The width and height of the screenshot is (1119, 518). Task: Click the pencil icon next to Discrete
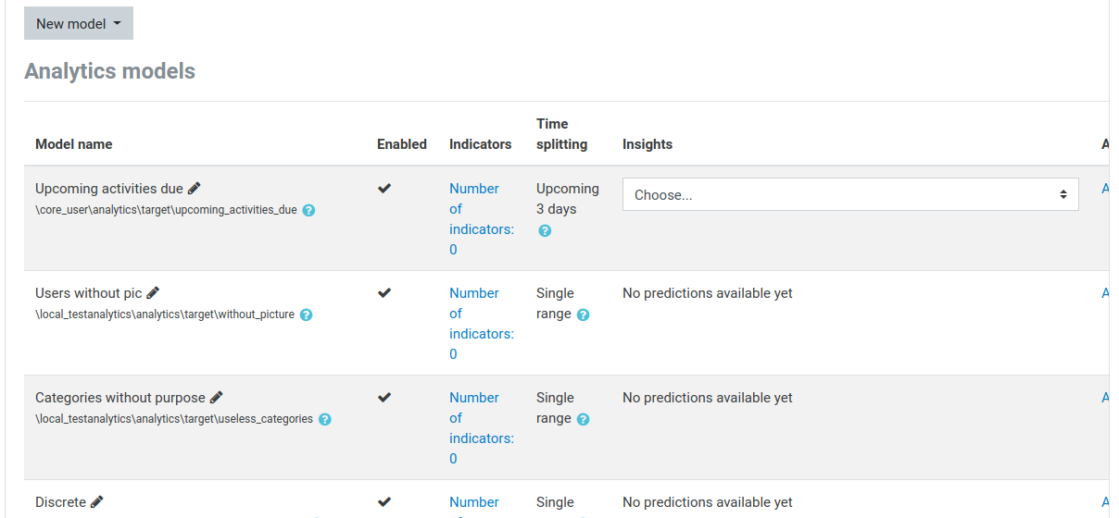pos(97,501)
